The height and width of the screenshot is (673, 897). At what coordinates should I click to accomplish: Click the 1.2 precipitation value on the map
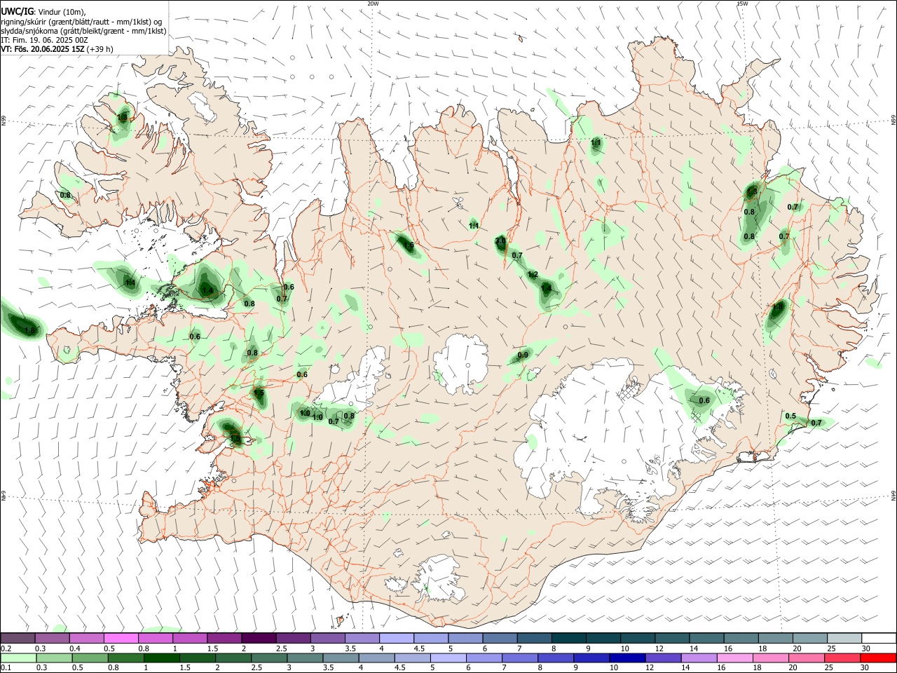coord(533,274)
